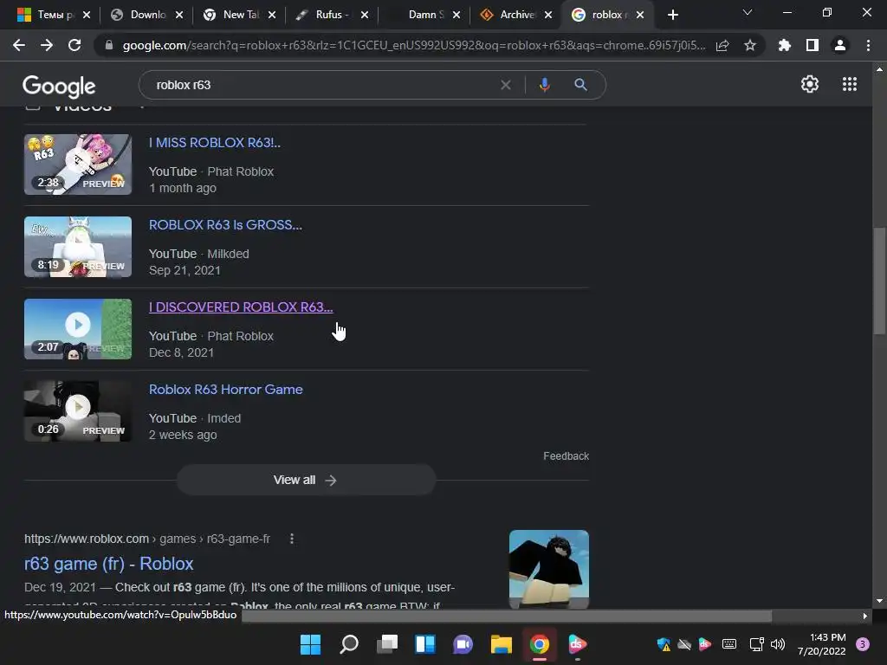887x665 pixels.
Task: Open Chrome three-dot menu
Action: 868,45
